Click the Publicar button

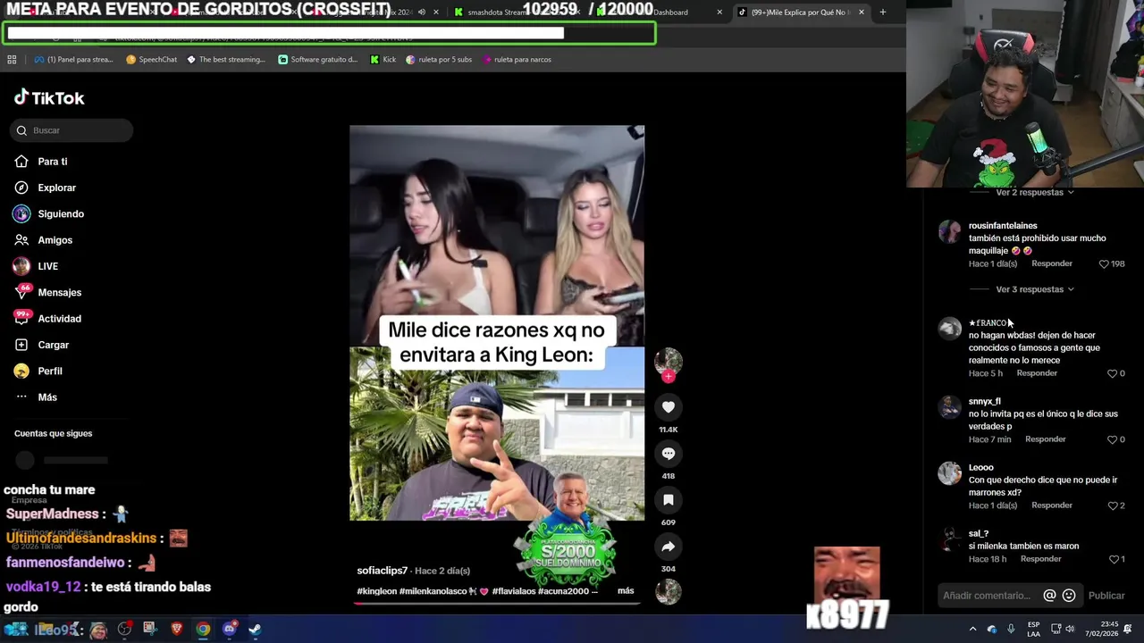coord(1106,596)
